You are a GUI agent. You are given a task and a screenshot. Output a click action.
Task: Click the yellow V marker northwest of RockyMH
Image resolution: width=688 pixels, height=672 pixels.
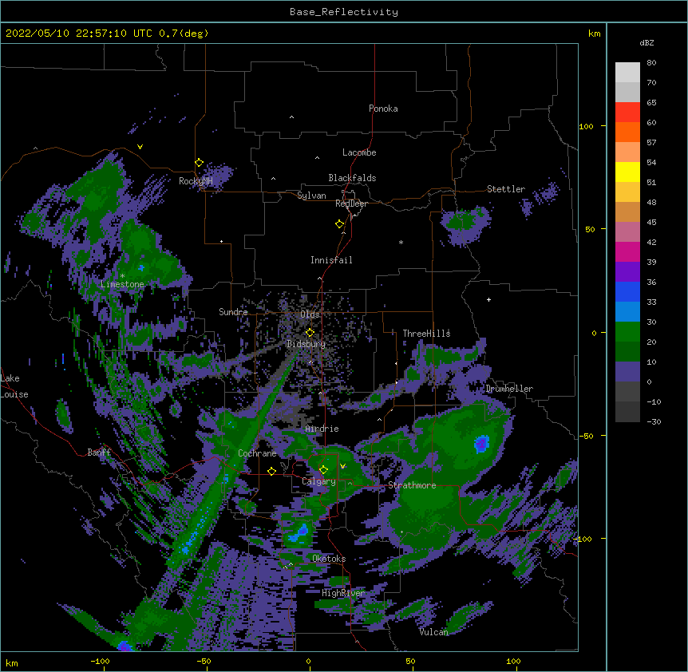pos(140,147)
